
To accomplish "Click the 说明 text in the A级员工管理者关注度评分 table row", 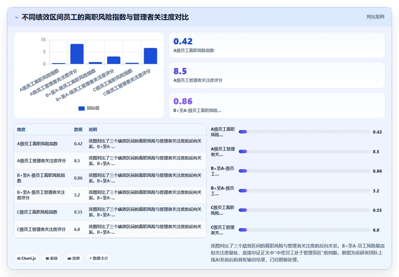I will (145, 161).
